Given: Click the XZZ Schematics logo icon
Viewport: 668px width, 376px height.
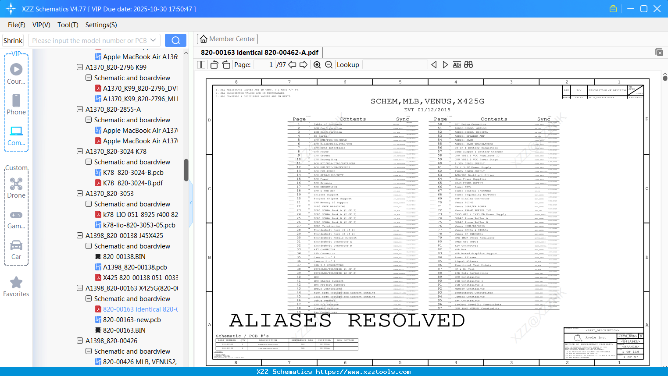Looking at the screenshot, I should tap(11, 9).
